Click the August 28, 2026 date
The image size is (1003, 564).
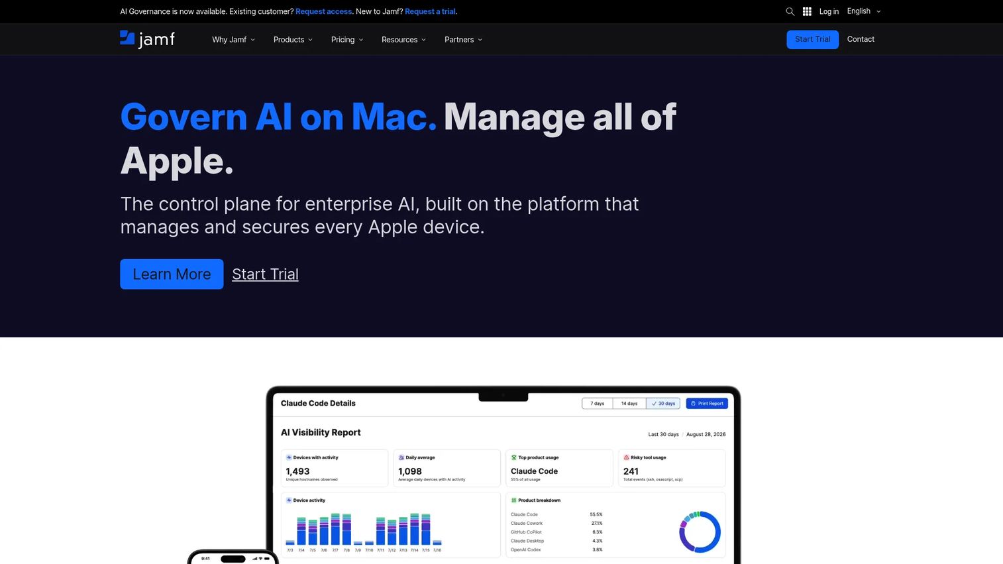706,435
